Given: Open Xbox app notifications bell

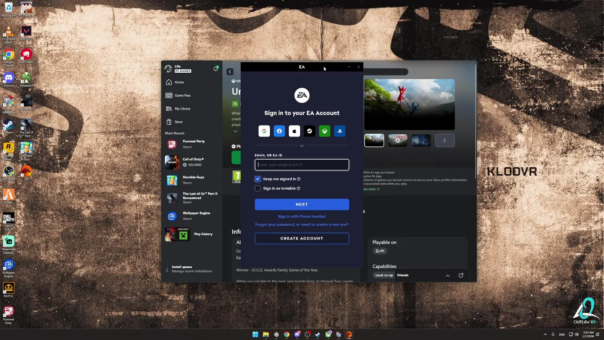Looking at the screenshot, I should point(216,68).
